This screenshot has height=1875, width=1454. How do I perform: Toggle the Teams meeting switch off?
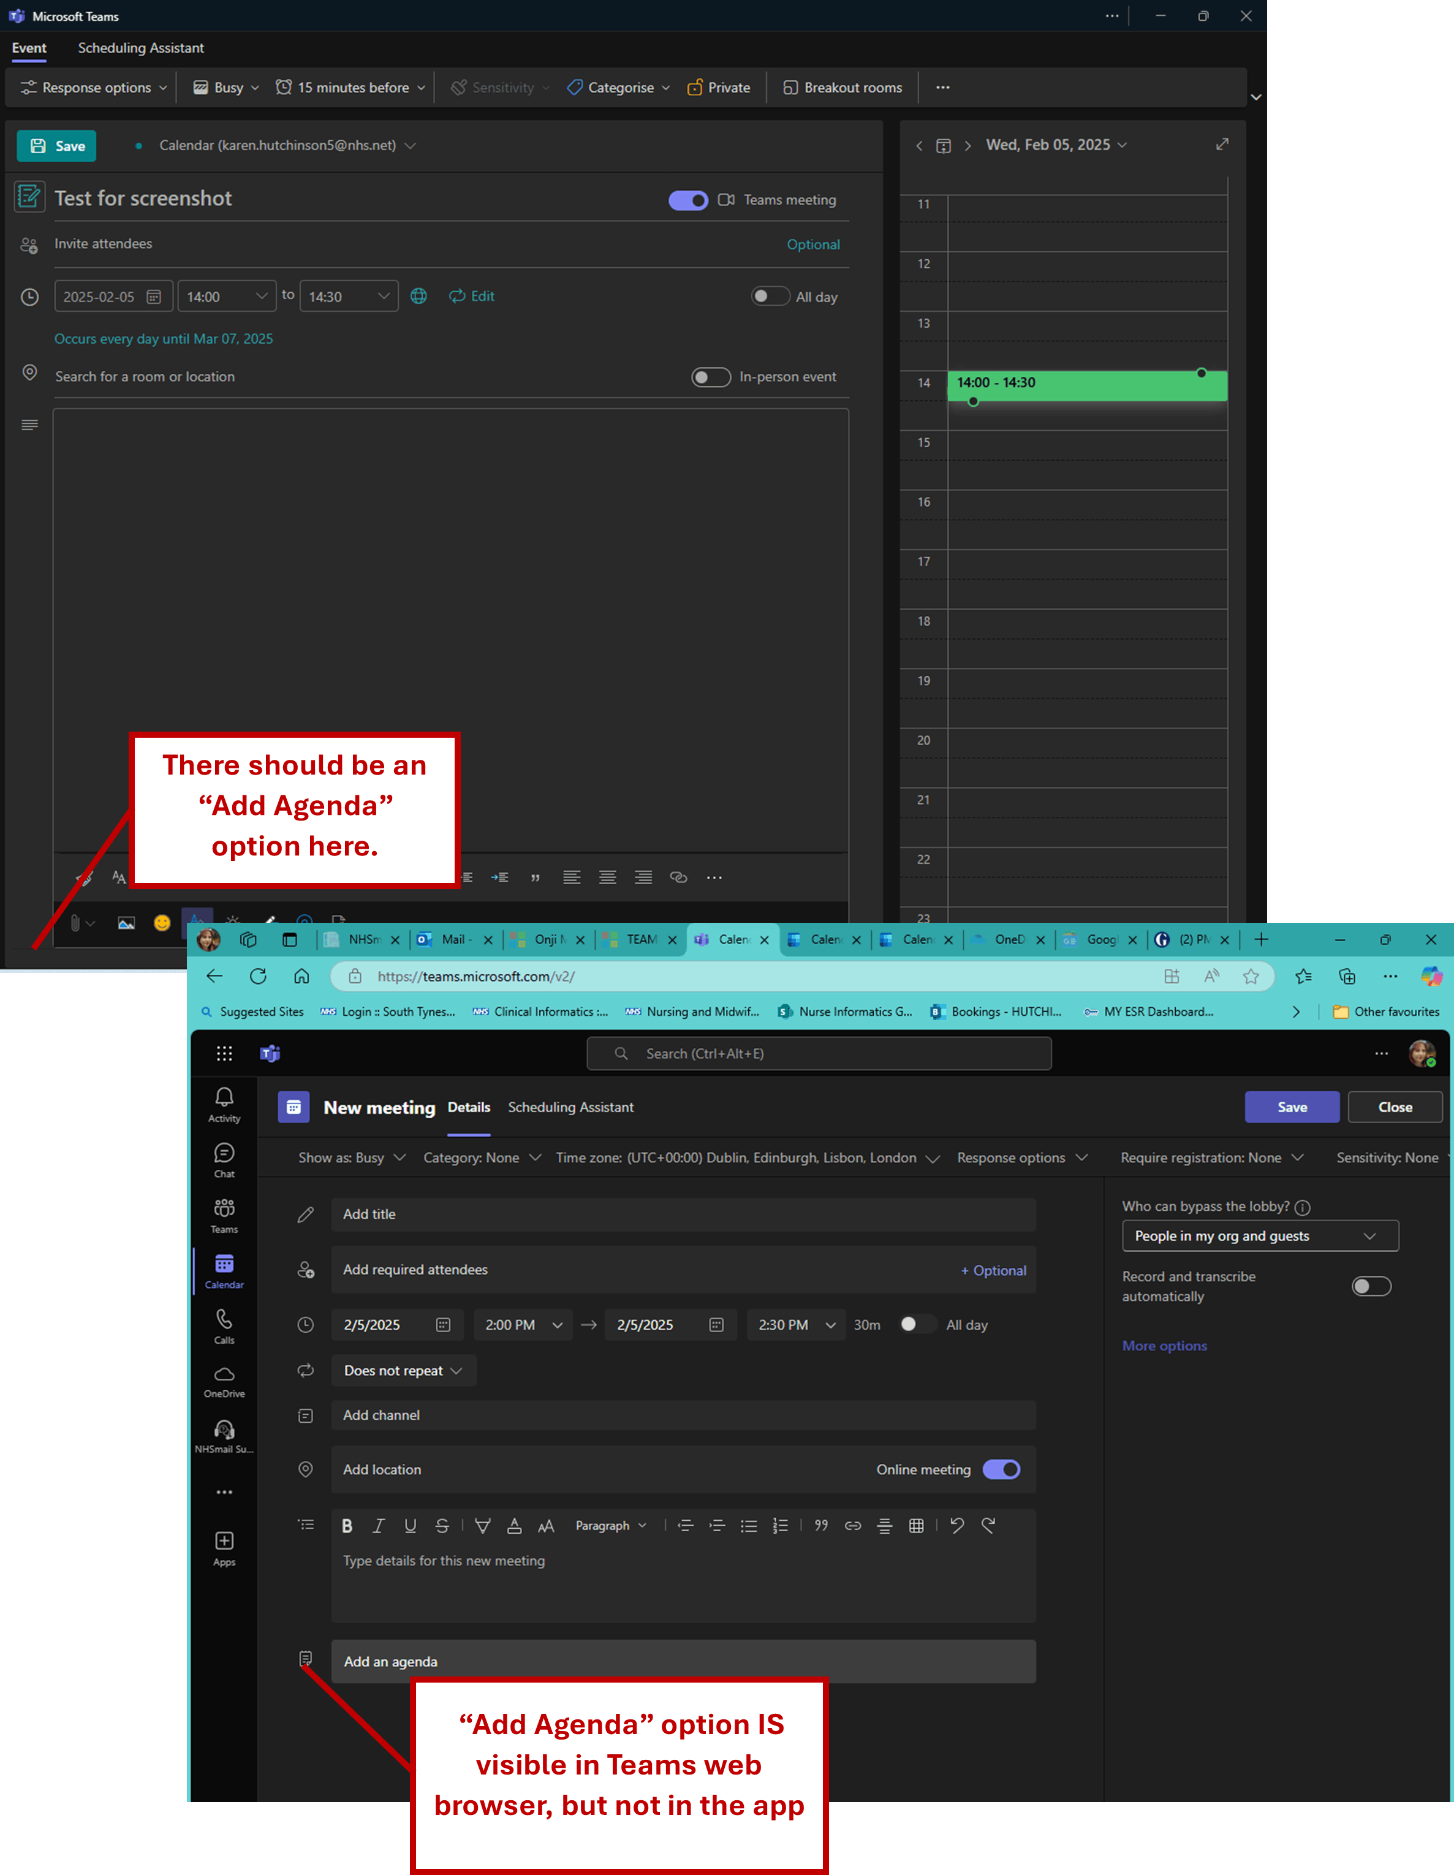[687, 200]
